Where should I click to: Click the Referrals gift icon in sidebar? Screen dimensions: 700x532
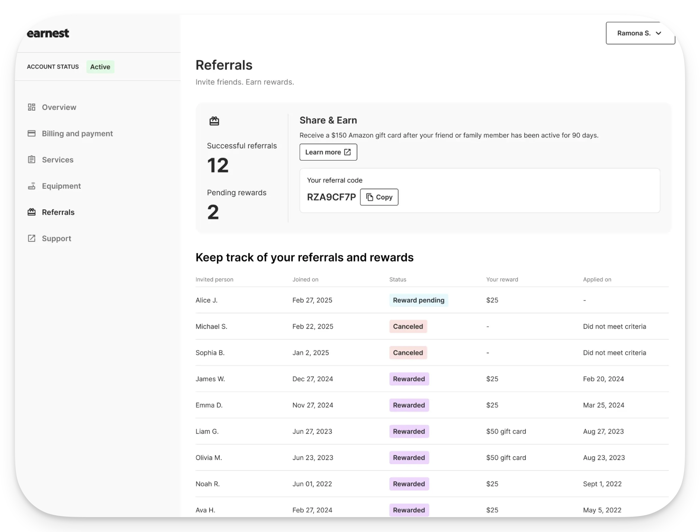tap(32, 212)
